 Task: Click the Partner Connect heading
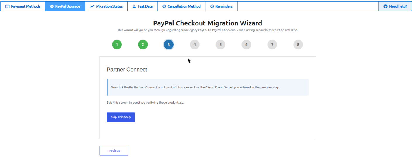127,70
